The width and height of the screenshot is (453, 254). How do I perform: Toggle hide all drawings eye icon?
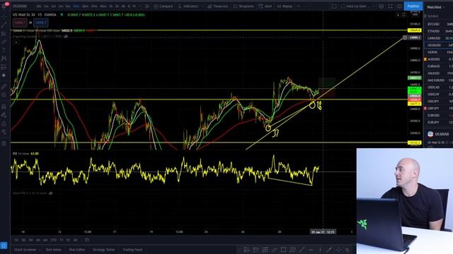pyautogui.click(x=4, y=132)
